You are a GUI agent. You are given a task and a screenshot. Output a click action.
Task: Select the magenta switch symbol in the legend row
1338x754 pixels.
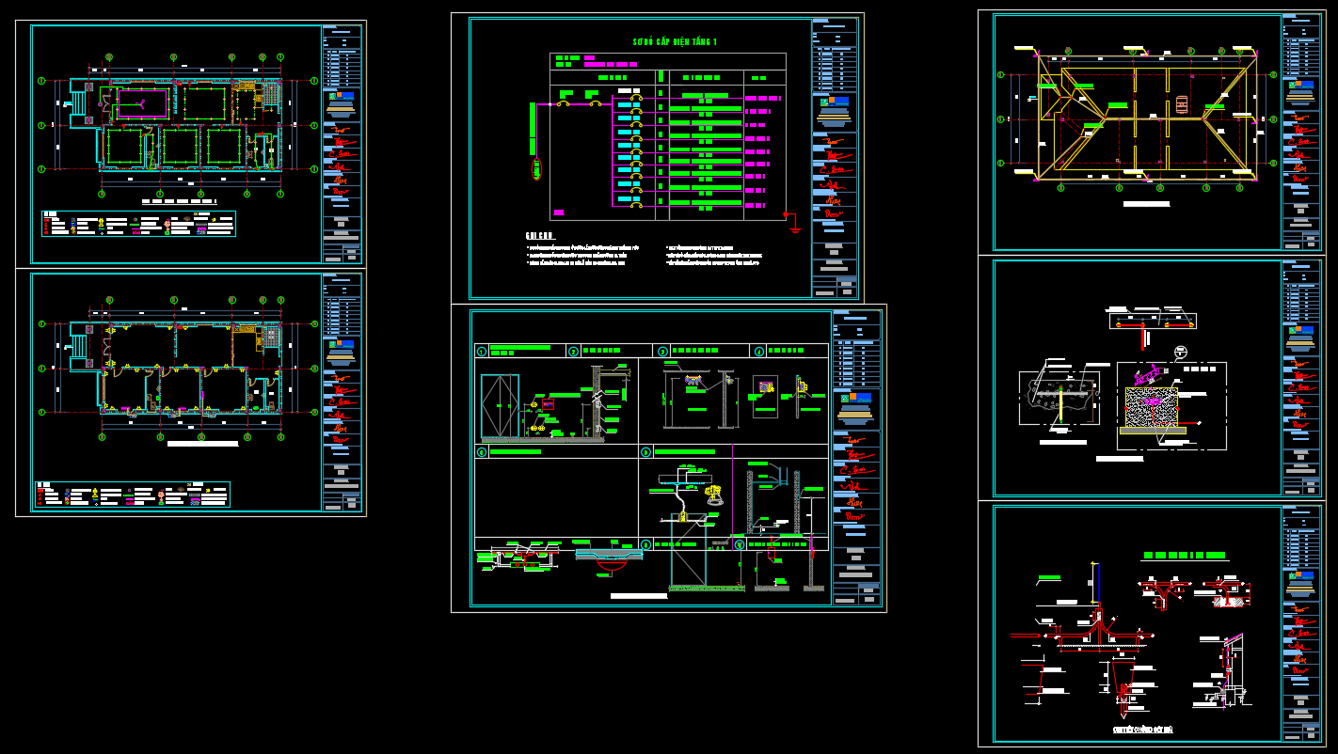135,229
